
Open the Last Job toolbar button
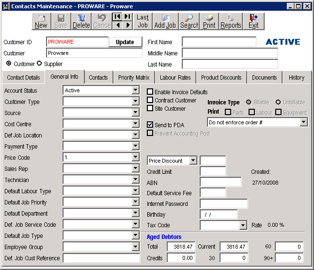click(x=142, y=21)
